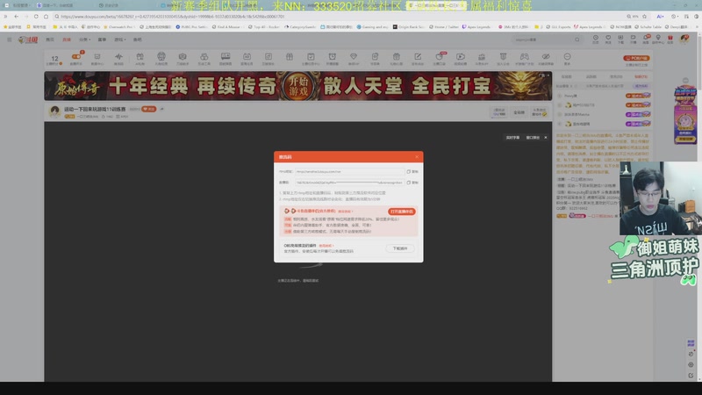Open the audio waveform tool
The image size is (702, 395).
(118, 59)
